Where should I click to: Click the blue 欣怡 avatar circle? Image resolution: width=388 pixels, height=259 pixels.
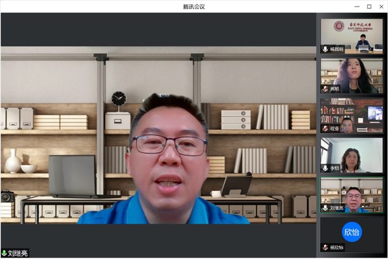click(352, 232)
